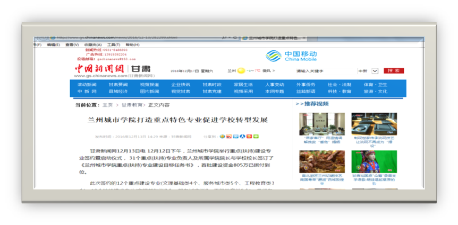Screen dimensions: 458x225
Task: Click the green plus share icon
Action: (x=256, y=137)
